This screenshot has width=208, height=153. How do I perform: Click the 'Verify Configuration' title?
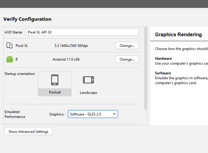27,19
